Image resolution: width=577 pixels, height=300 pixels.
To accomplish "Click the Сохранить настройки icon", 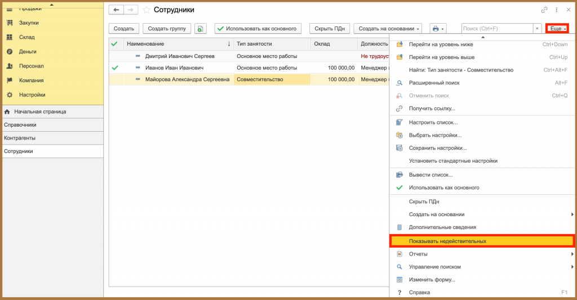I will [x=400, y=148].
